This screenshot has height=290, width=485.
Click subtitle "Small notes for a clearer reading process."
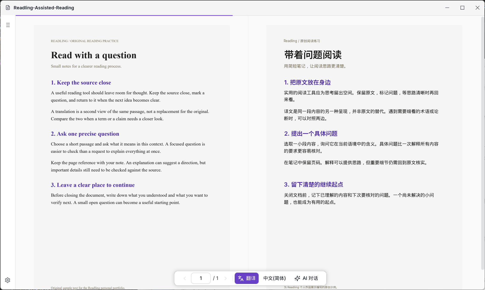86,66
